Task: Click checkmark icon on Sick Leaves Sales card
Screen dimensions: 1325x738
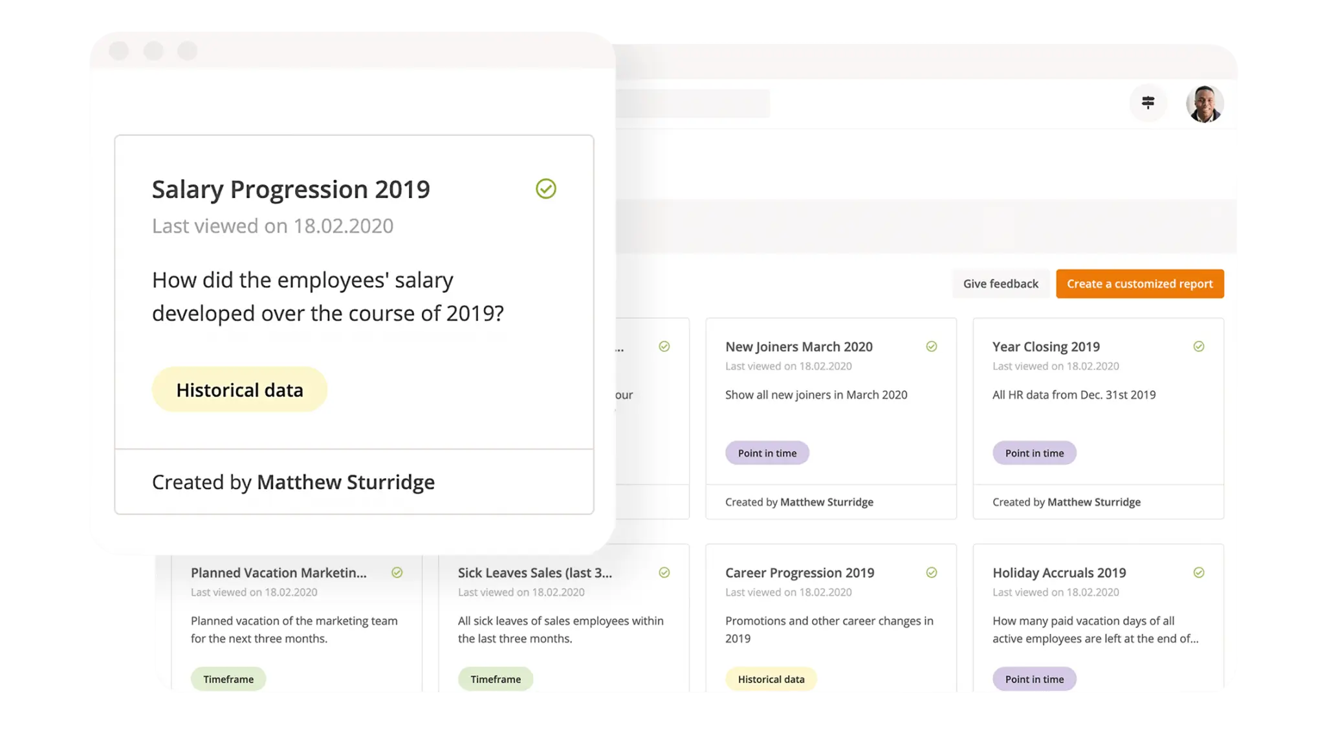Action: tap(664, 572)
